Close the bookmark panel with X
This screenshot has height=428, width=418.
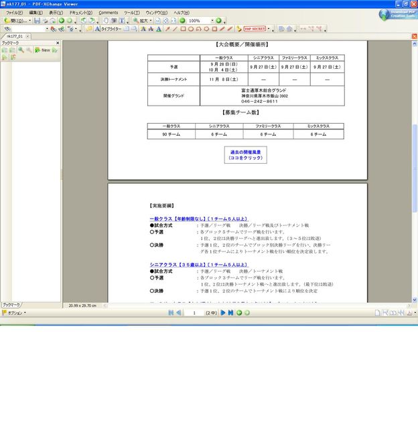57,43
